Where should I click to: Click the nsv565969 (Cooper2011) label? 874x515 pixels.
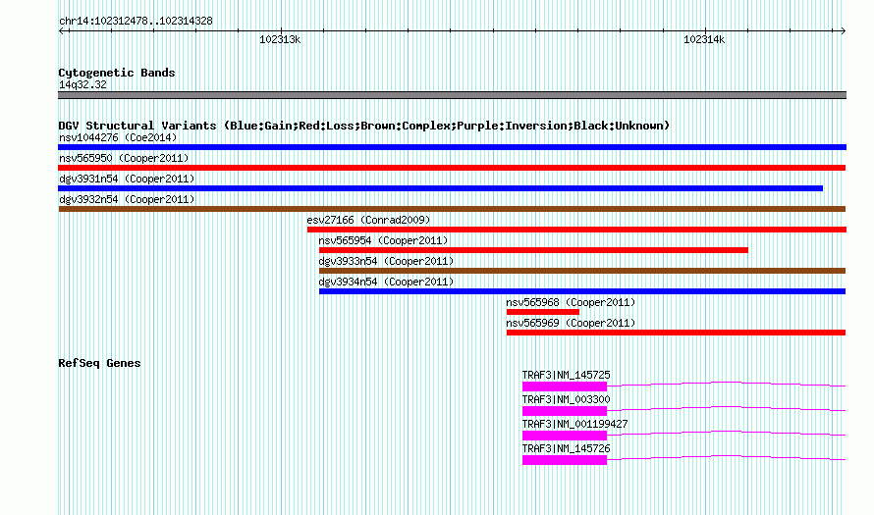[x=571, y=323]
